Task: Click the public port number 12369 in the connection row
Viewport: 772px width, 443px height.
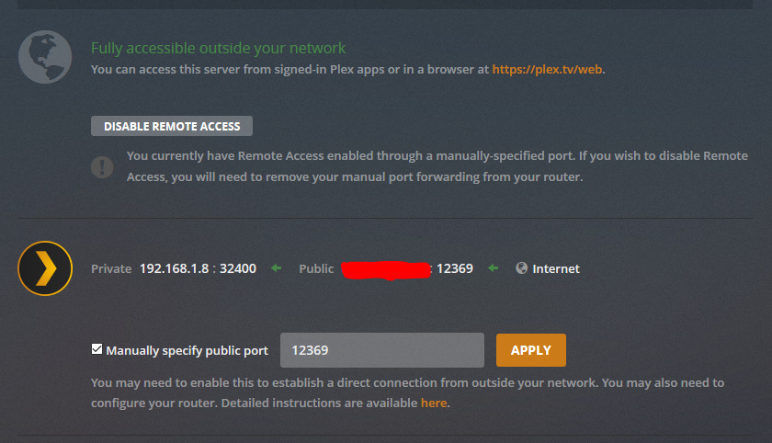Action: tap(455, 268)
